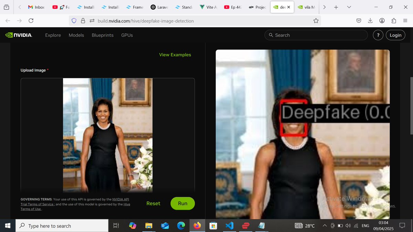Open File Explorer from the taskbar

[x=149, y=226]
